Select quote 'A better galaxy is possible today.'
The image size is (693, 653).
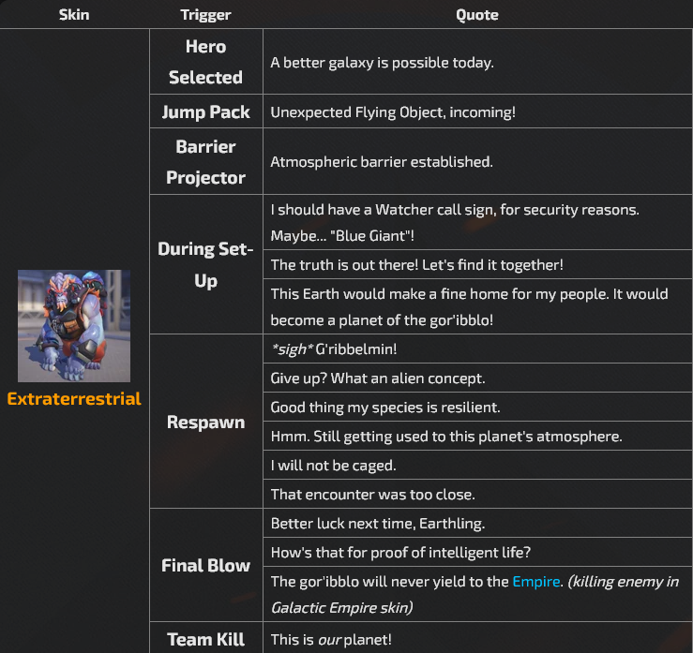(382, 63)
